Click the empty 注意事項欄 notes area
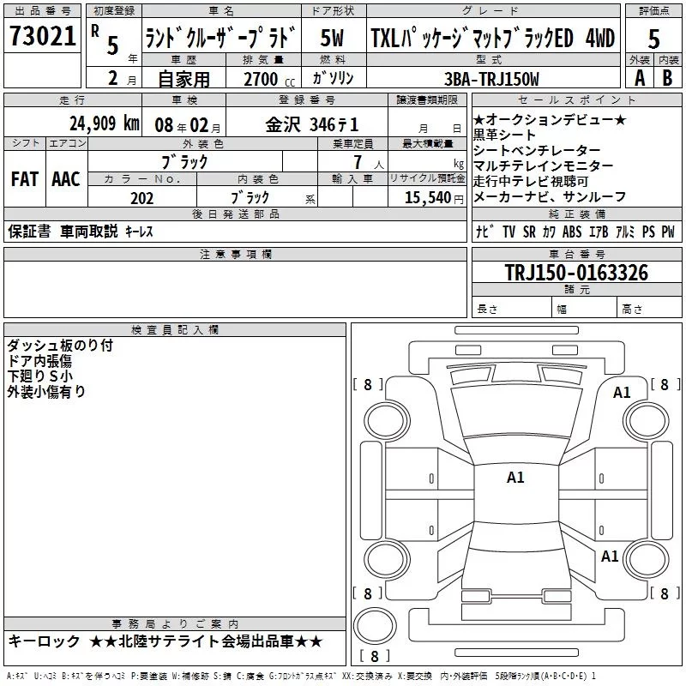 235,289
